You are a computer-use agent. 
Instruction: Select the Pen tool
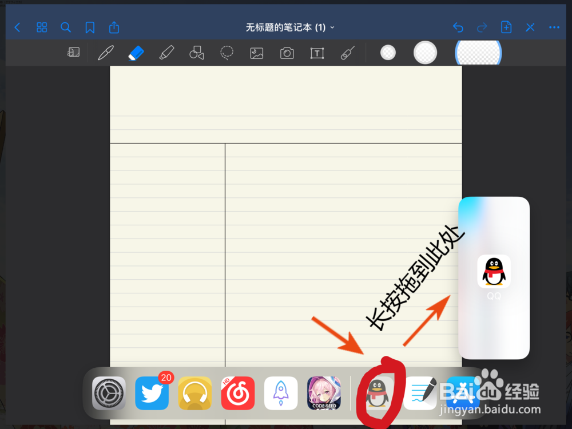point(106,53)
